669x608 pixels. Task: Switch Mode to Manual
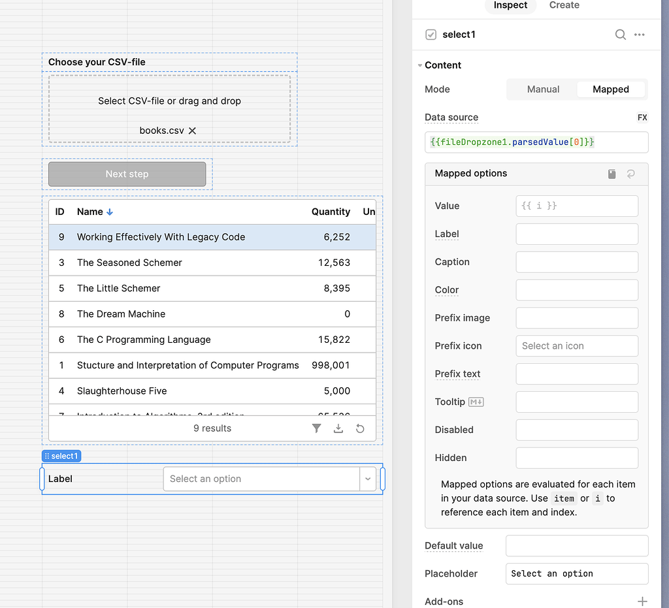pos(543,89)
